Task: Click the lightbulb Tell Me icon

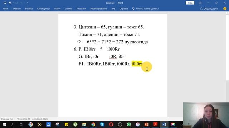Action: 133,9
